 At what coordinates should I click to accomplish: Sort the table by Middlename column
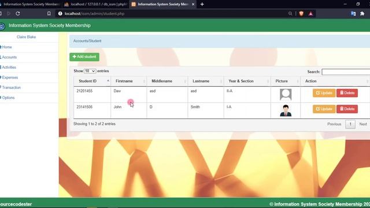click(167, 81)
